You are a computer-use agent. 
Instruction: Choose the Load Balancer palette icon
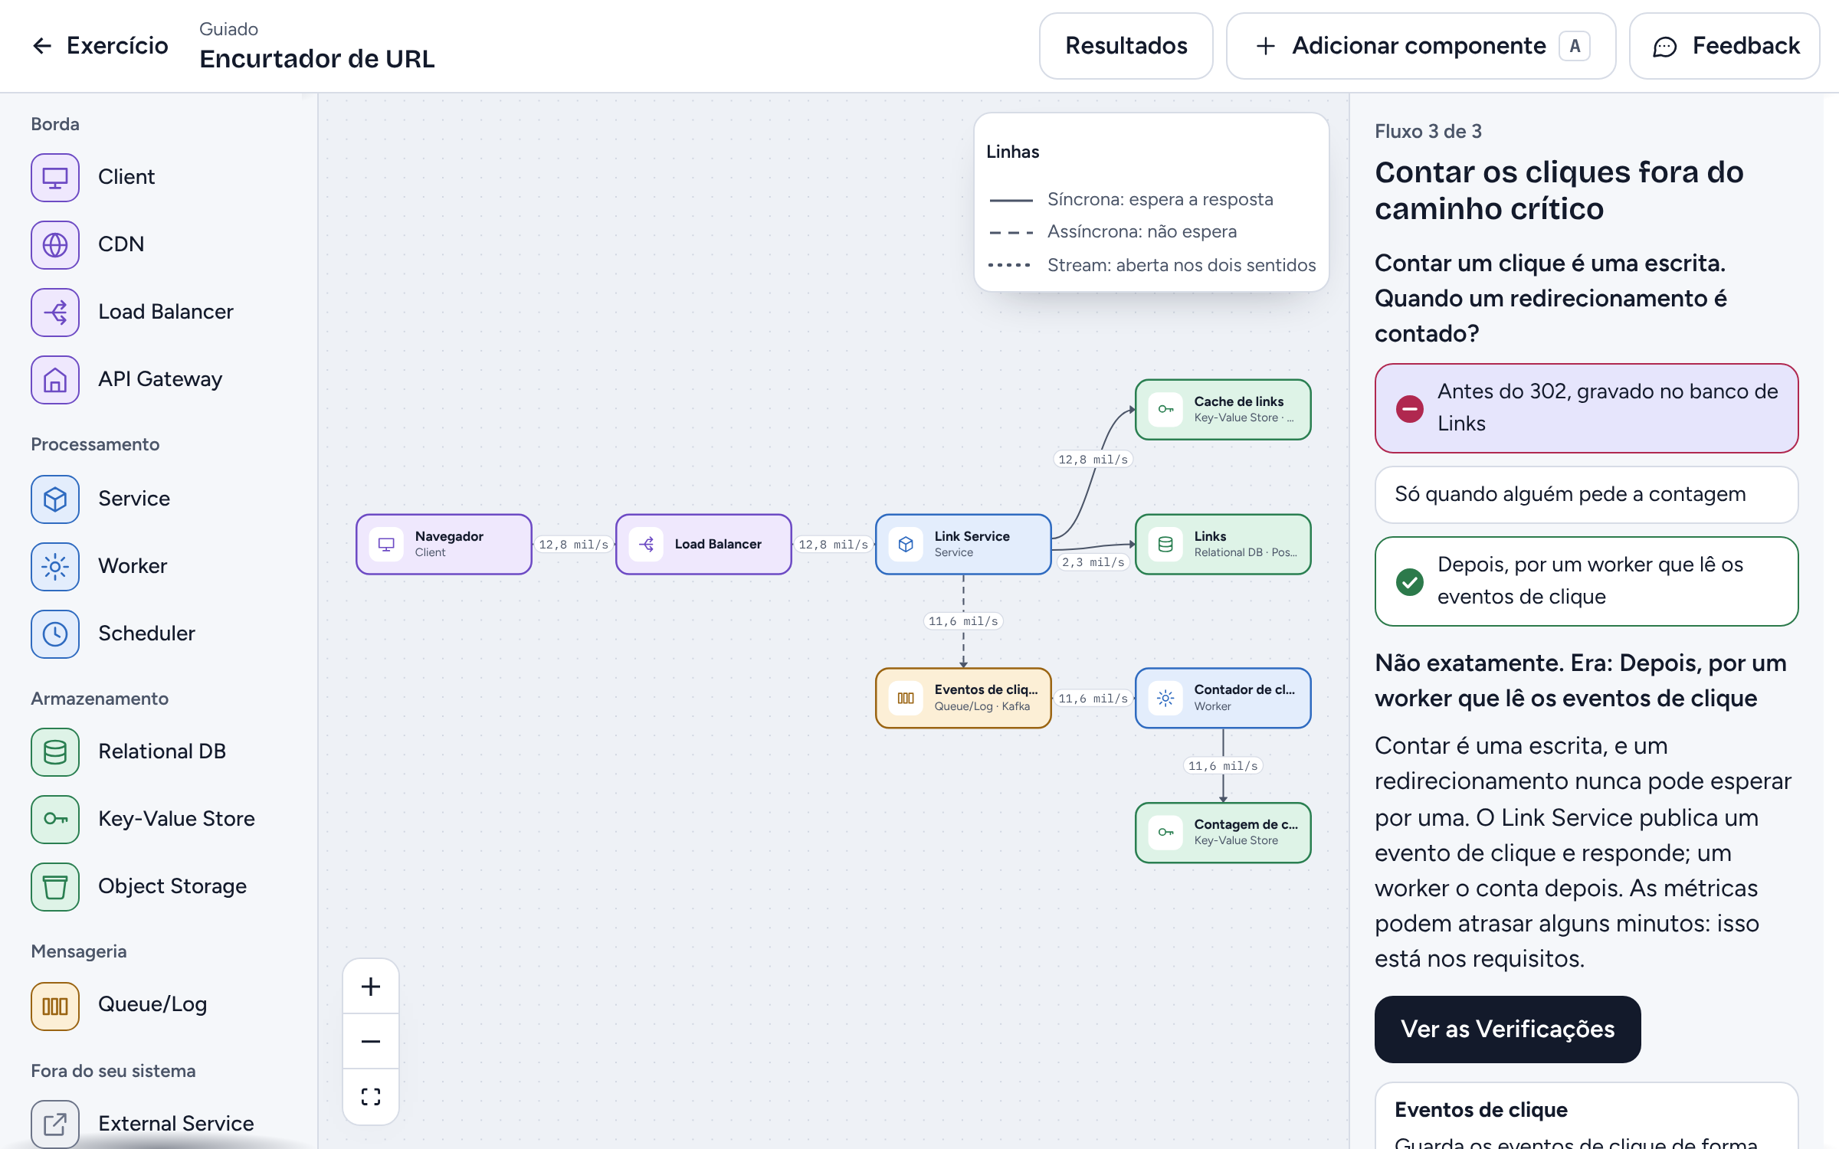[x=55, y=312]
